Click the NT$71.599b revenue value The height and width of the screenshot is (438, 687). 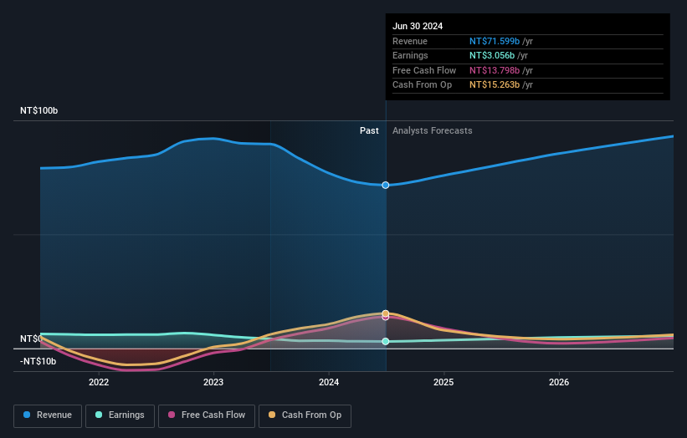pos(495,41)
